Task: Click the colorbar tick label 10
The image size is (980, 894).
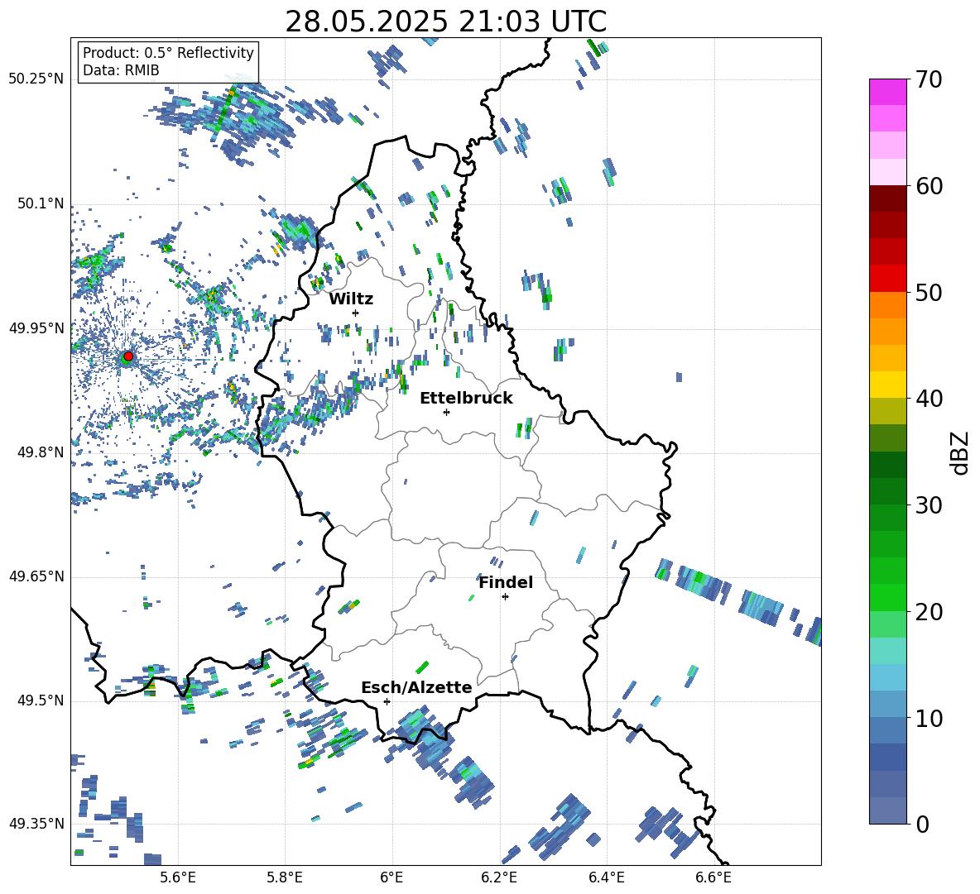Action: pos(929,718)
